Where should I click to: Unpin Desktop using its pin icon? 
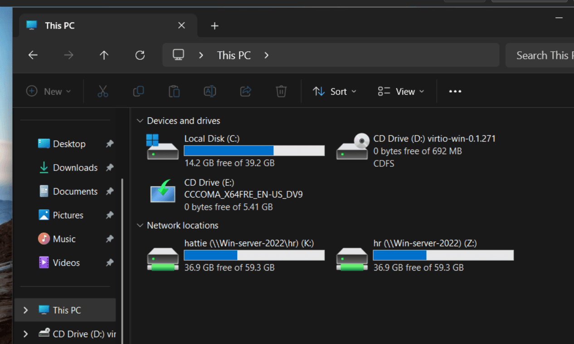[109, 144]
